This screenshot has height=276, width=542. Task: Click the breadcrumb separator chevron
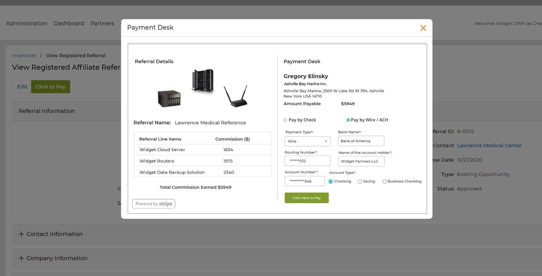[x=41, y=56]
